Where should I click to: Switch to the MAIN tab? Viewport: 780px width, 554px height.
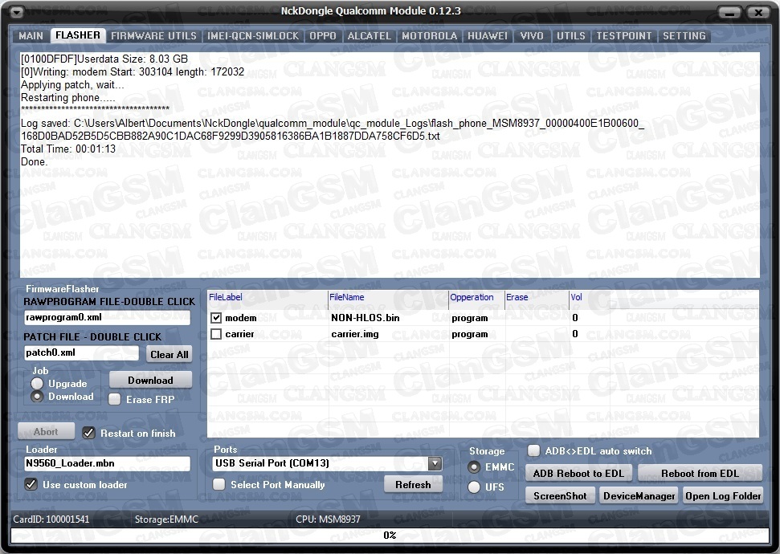31,36
